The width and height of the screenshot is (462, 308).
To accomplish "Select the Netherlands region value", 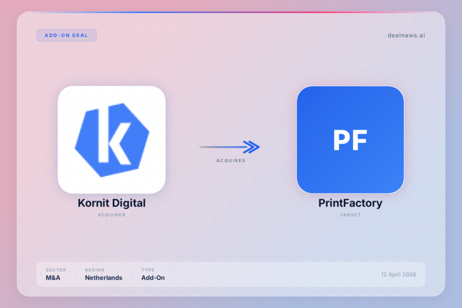I will tap(103, 278).
